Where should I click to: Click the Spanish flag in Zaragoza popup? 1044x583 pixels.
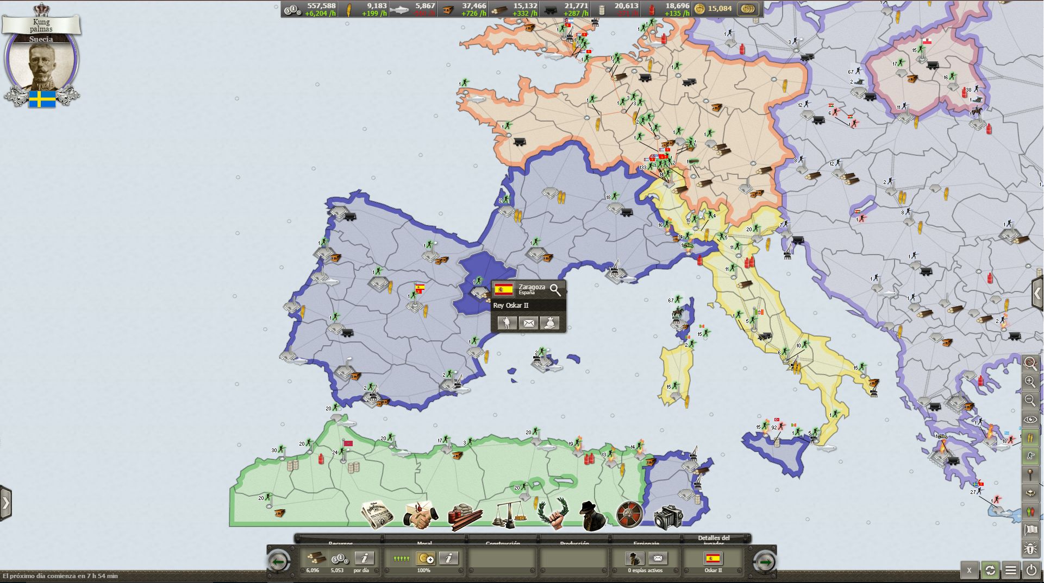504,289
